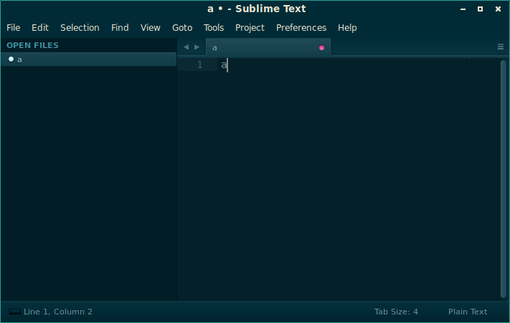Open the Edit menu
This screenshot has width=510, height=323.
point(40,28)
